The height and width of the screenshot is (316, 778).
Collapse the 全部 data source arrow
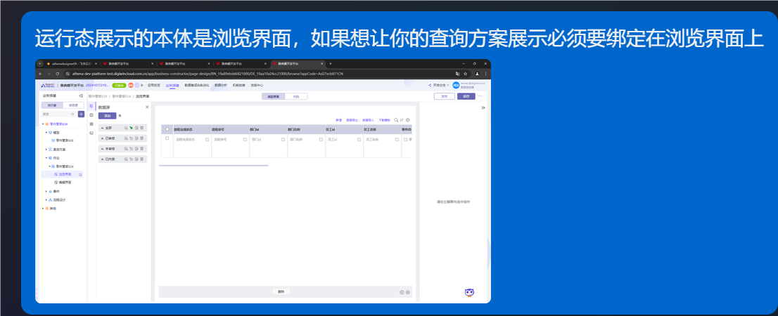pos(102,128)
